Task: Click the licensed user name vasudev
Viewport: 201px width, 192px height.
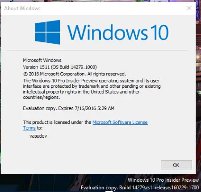Action: coord(38,136)
